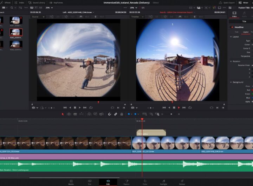Collapse the Layout section
Image resolution: width=253 pixels, height=186 pixels.
click(x=231, y=37)
